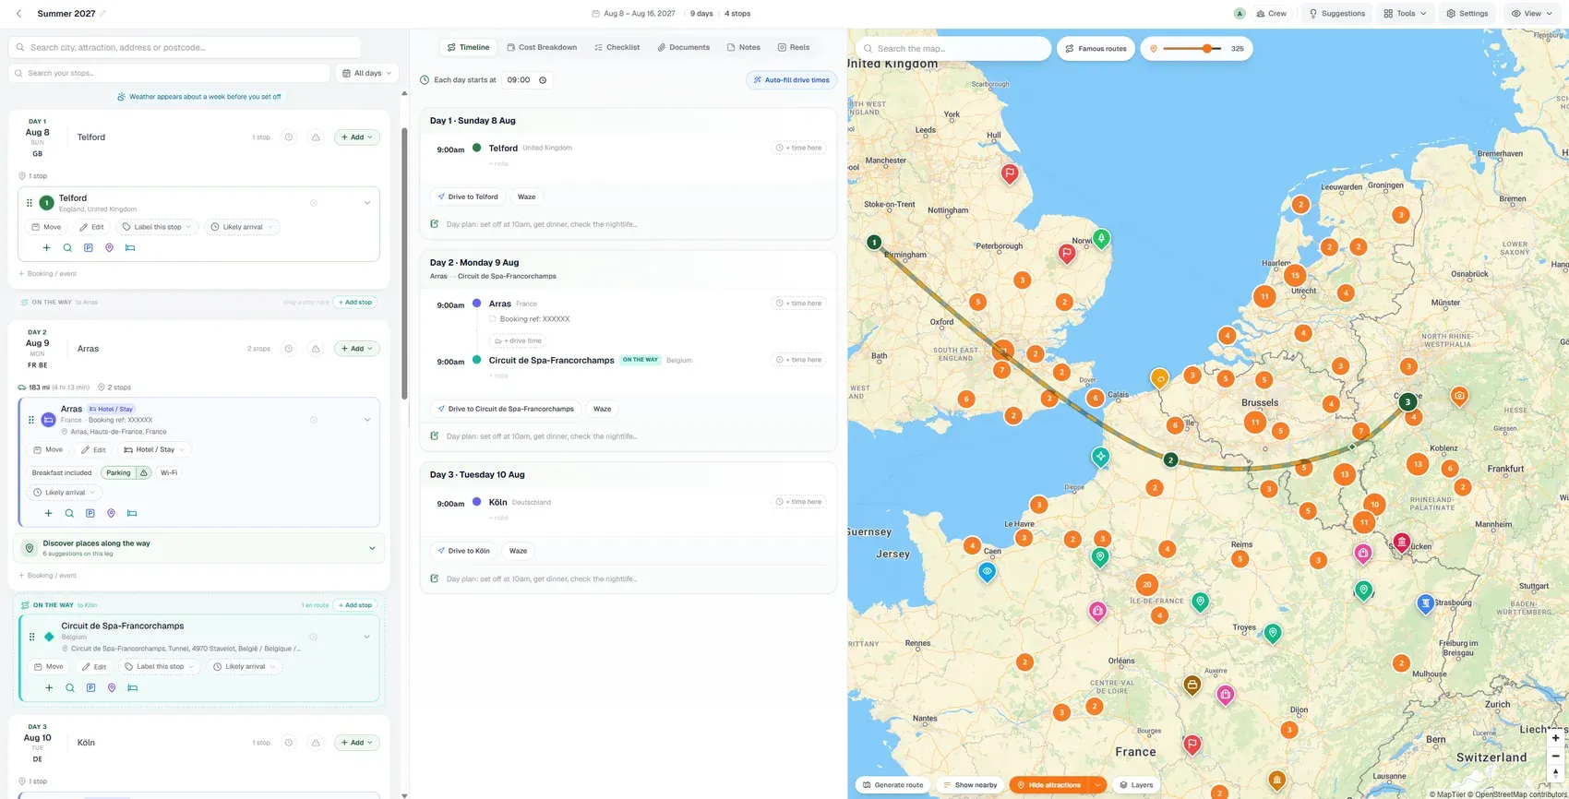Screen dimensions: 1569x799
Task: Click Generate route on the map
Action: click(892, 785)
